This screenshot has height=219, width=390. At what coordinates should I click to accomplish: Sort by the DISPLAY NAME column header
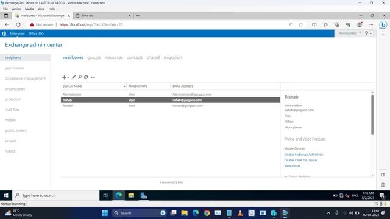pyautogui.click(x=94, y=86)
